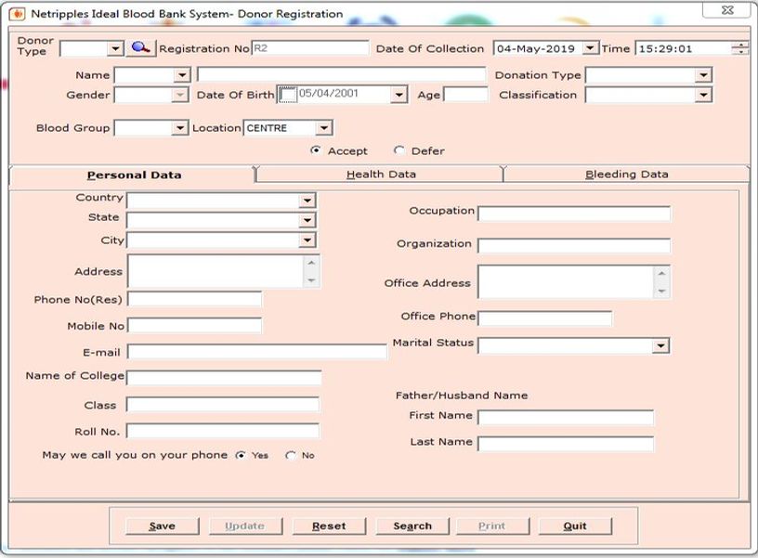Switch to the Bleeding Data tab
The image size is (758, 558).
pyautogui.click(x=626, y=174)
